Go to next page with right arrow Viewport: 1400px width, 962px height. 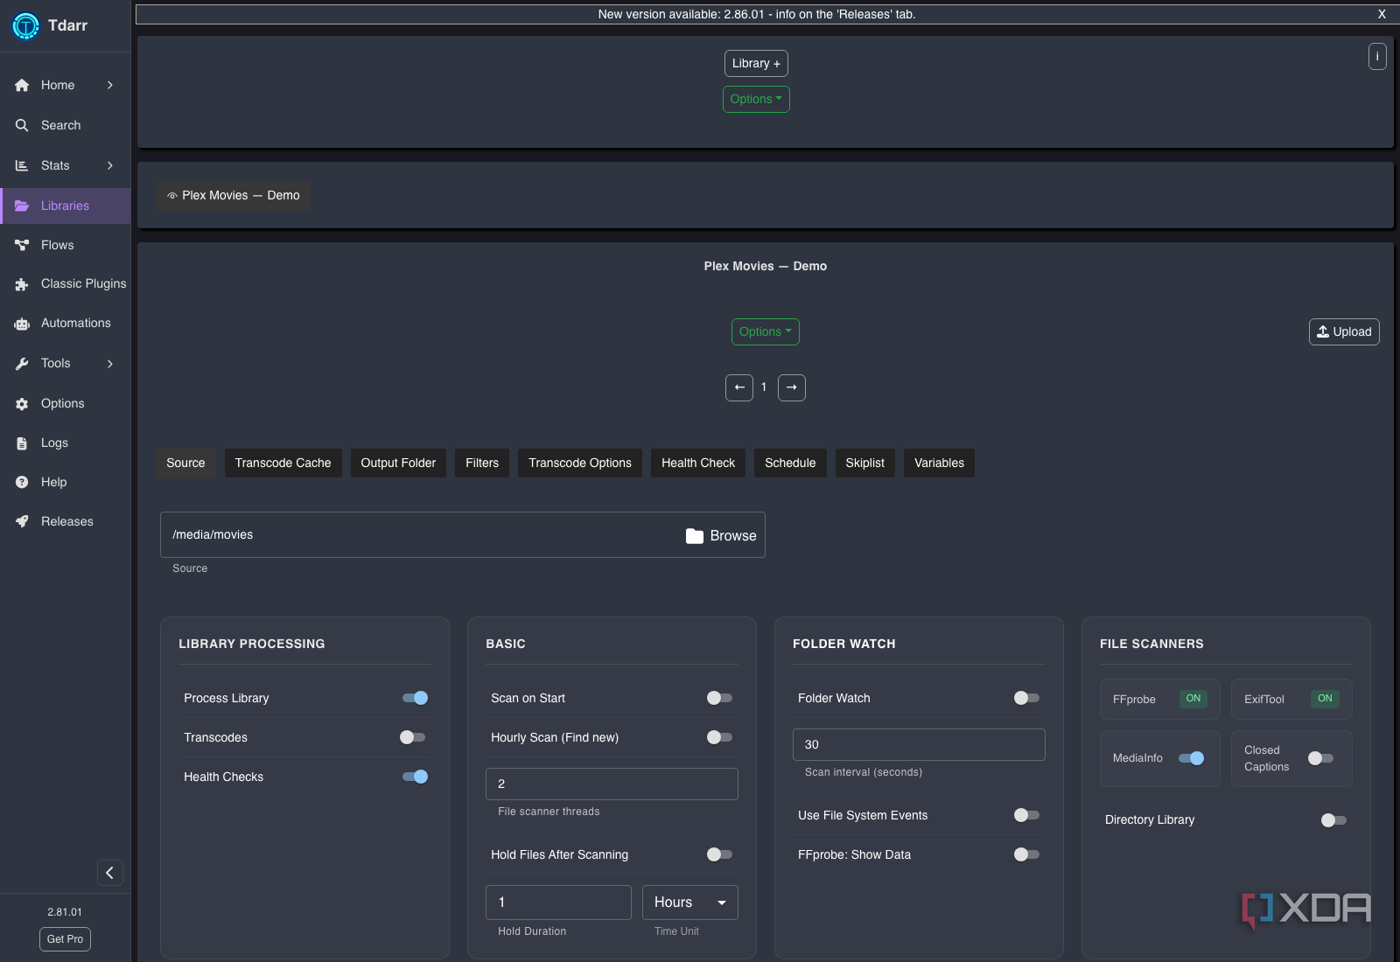point(792,387)
